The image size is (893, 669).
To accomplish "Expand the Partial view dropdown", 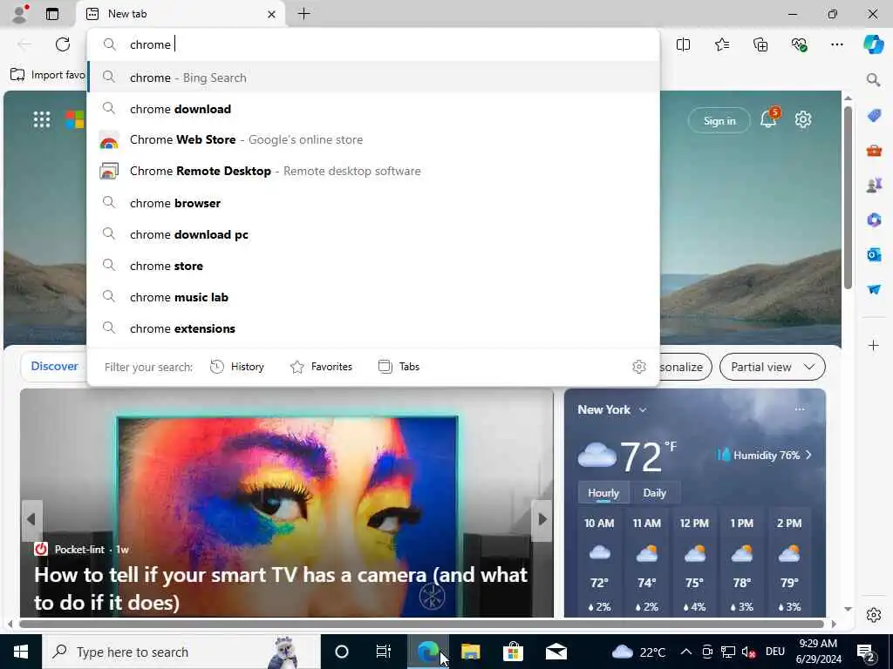I will point(773,367).
